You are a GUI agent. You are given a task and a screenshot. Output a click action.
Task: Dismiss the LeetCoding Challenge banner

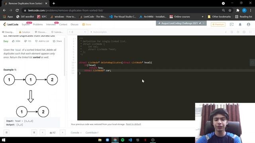(204, 23)
